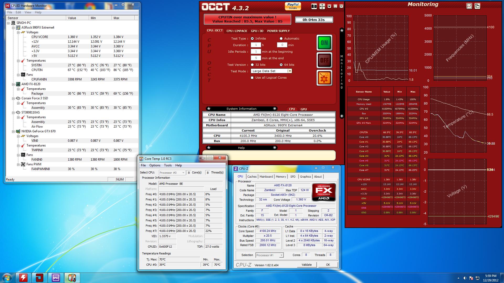This screenshot has height=283, width=504.
Task: Click the OCCT move-window arrows icon
Action: coord(322,7)
